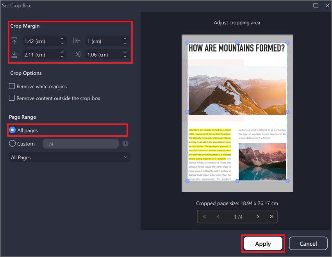Screen dimensions: 332x257
Task: Jump to the last preview page
Action: [271, 216]
